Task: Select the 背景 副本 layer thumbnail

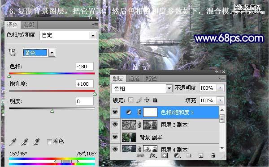Action: click(129, 137)
